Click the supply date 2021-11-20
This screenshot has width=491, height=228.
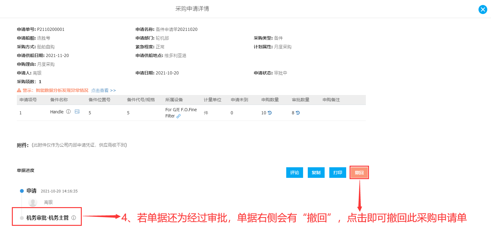57,55
